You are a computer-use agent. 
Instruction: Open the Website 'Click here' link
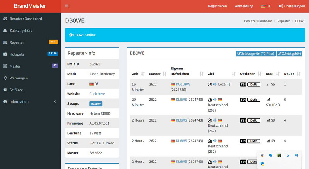97,94
